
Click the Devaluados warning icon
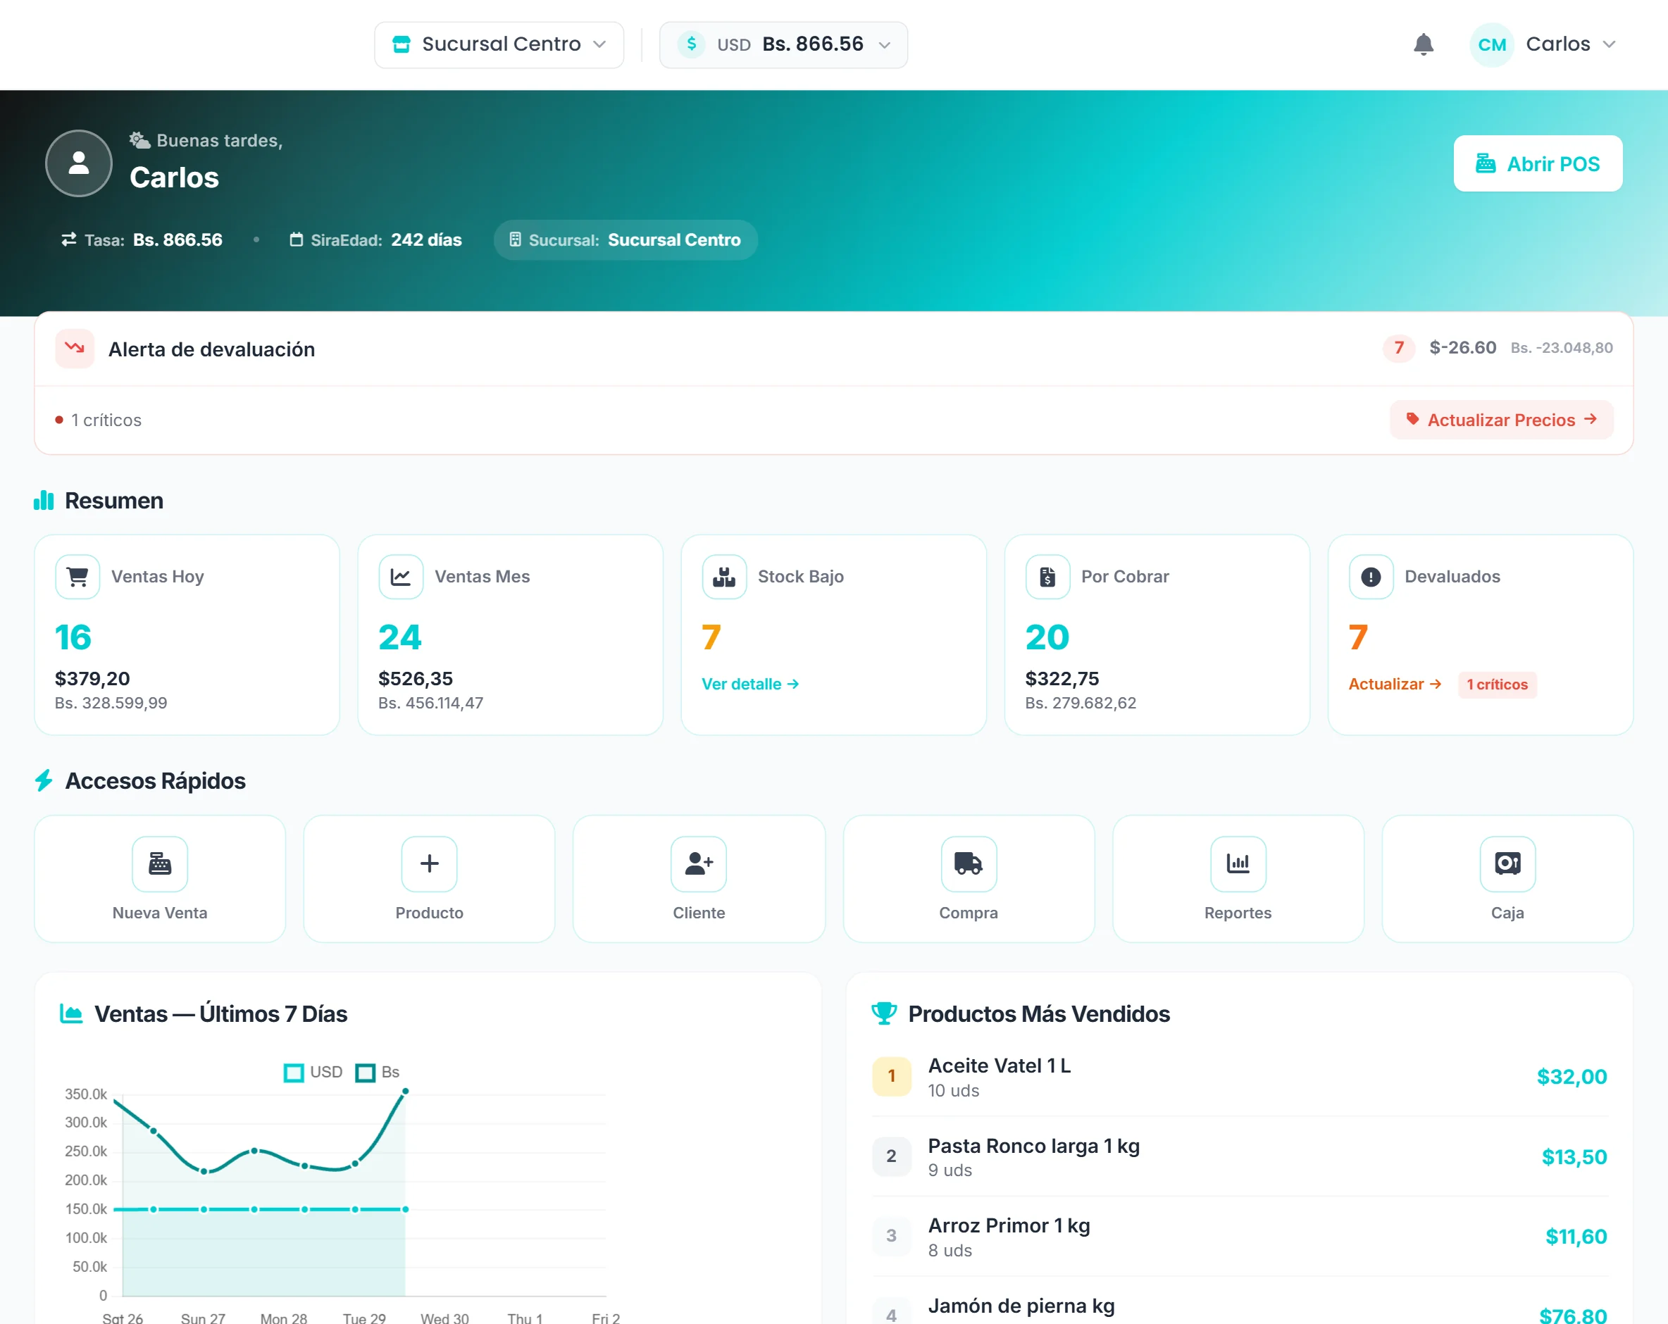tap(1371, 576)
